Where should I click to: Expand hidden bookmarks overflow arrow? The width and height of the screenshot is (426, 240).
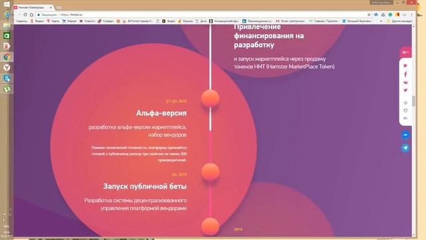coord(381,21)
